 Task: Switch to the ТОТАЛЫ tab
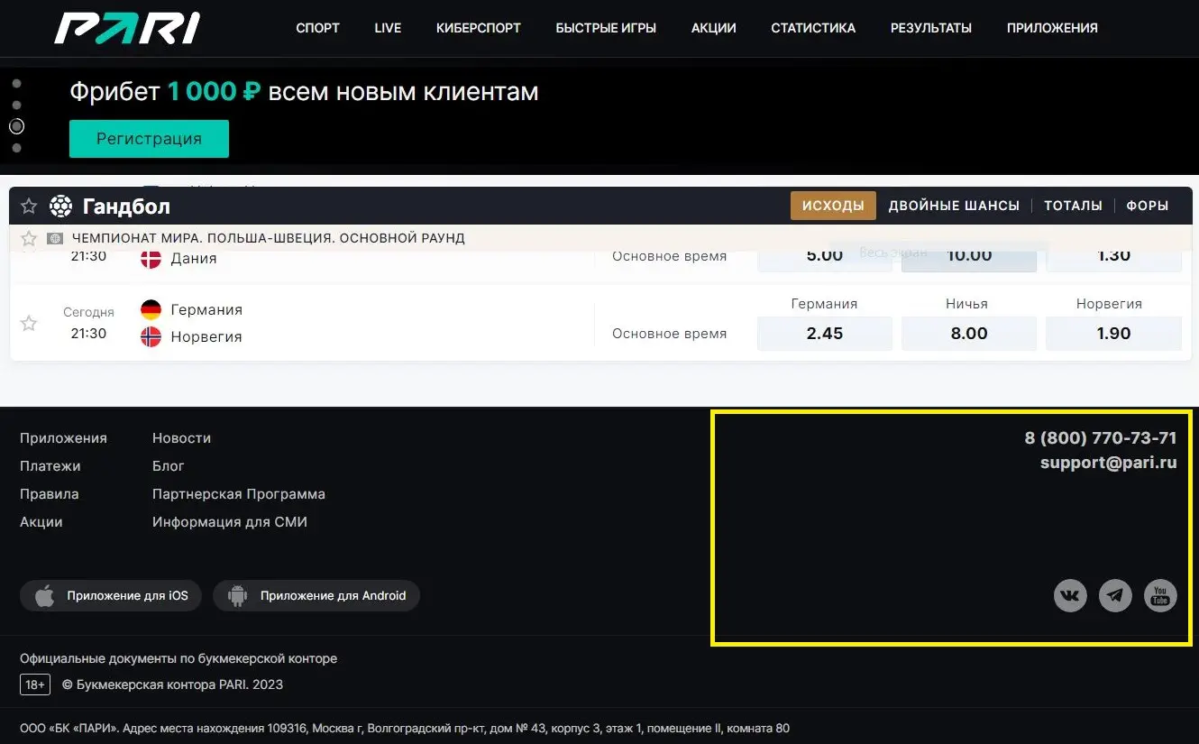tap(1073, 206)
